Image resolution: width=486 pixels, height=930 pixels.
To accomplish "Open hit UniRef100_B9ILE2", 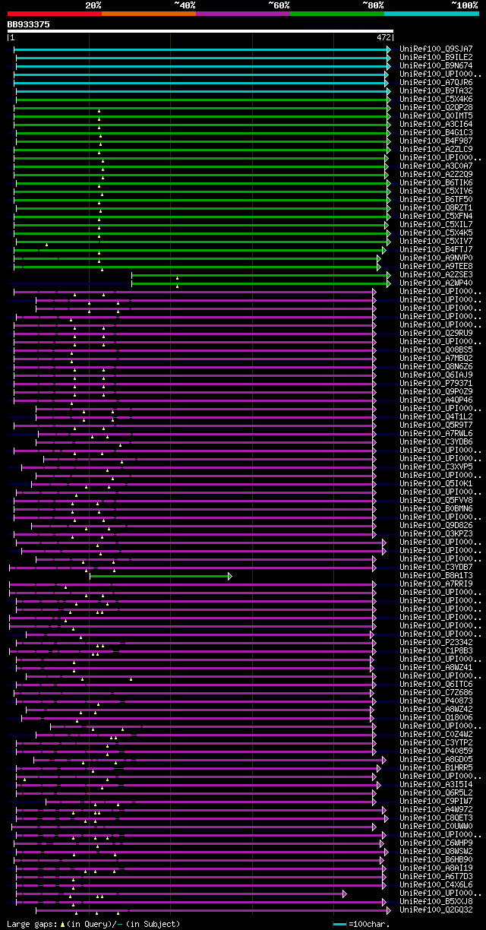I will point(436,58).
